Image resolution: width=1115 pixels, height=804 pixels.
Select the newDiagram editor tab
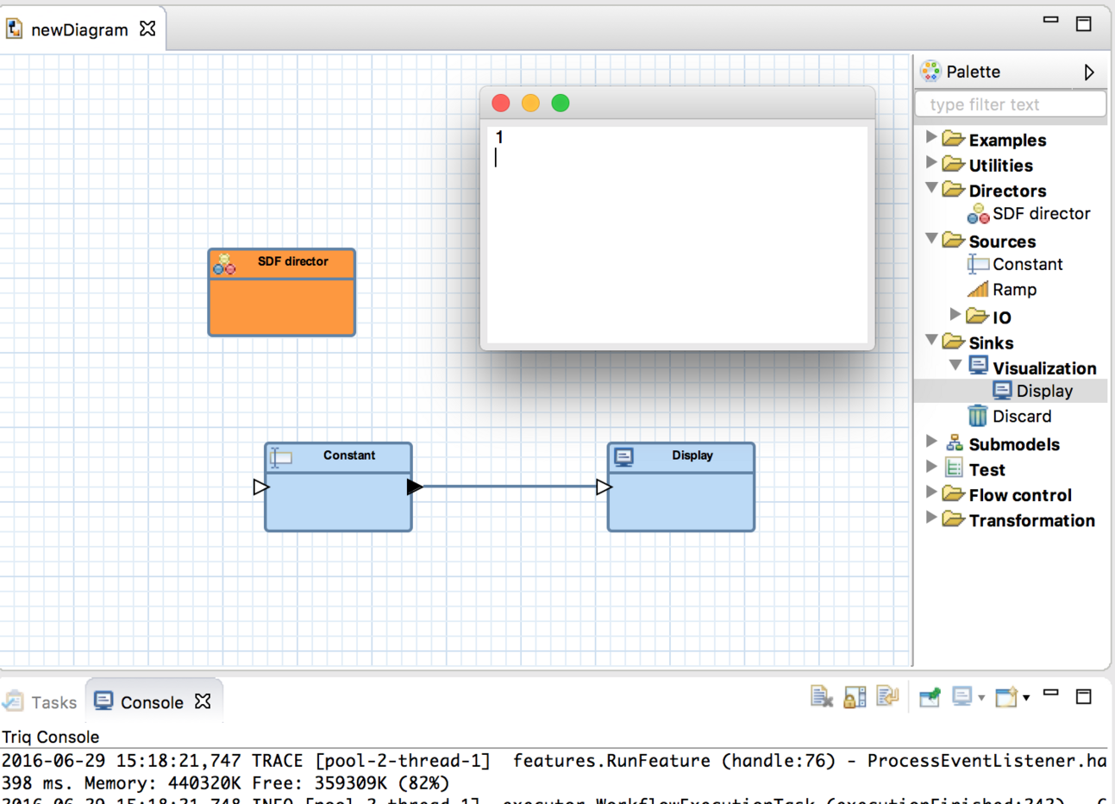point(78,30)
